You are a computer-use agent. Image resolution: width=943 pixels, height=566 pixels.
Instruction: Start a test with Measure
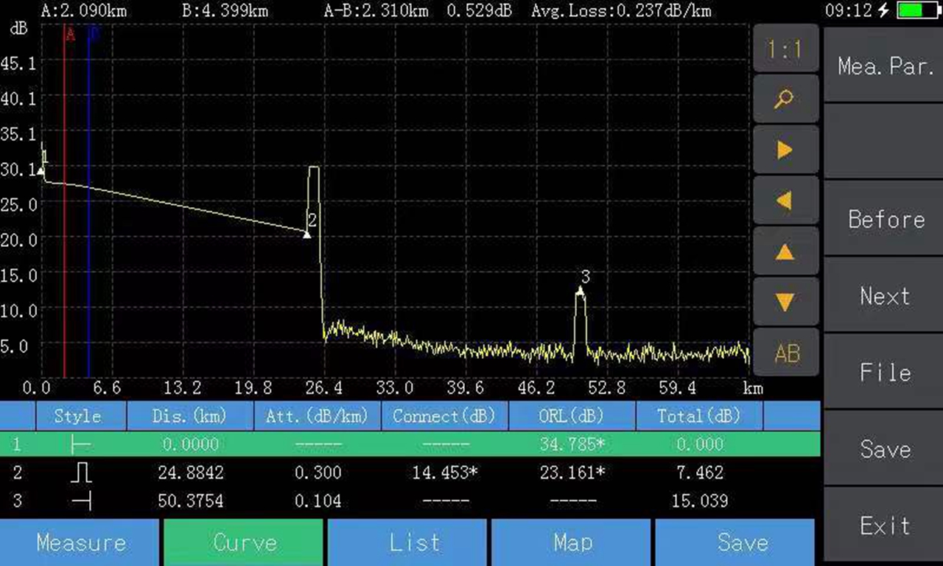[80, 542]
